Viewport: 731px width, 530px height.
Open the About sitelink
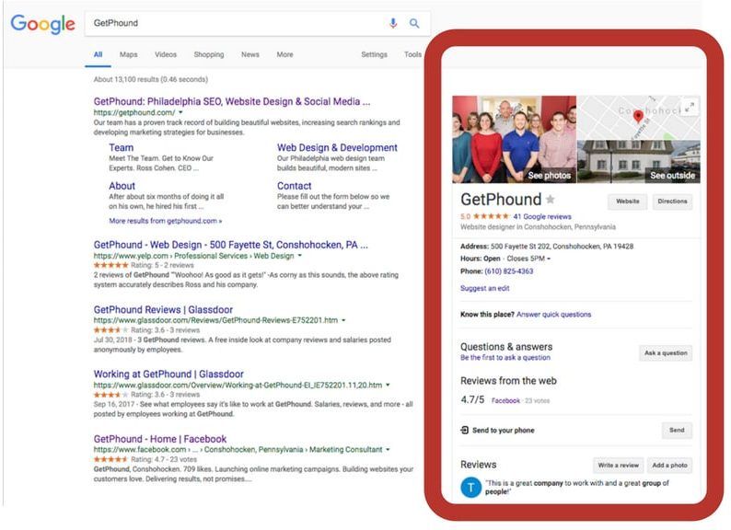point(122,186)
